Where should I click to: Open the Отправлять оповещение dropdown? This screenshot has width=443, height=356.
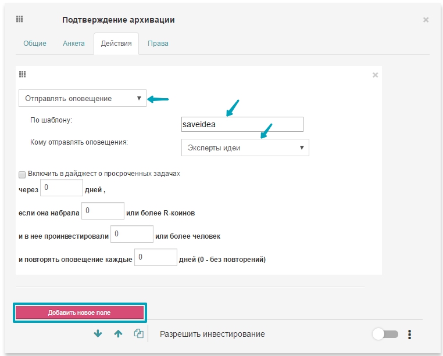tap(83, 98)
